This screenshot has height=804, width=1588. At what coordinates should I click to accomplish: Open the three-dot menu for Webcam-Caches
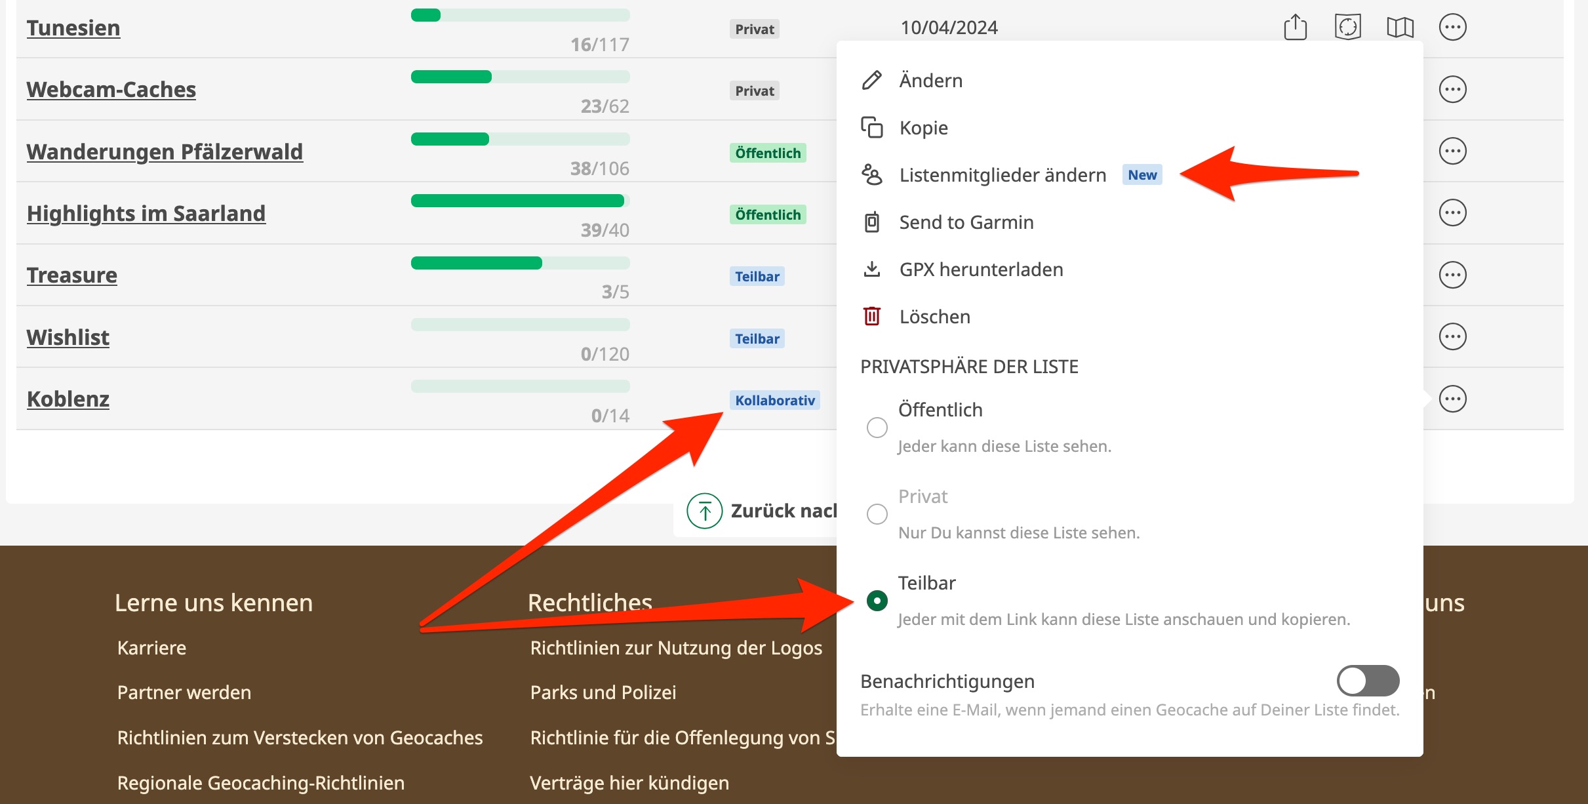tap(1452, 89)
